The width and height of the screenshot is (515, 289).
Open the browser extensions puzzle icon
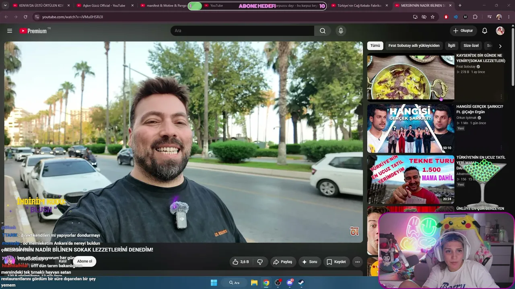pyautogui.click(x=475, y=17)
